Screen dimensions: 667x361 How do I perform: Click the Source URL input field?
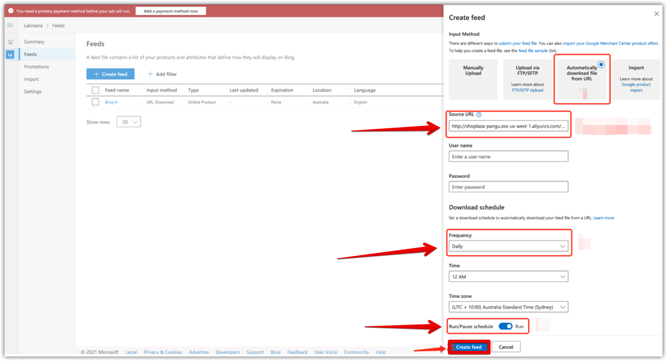509,126
